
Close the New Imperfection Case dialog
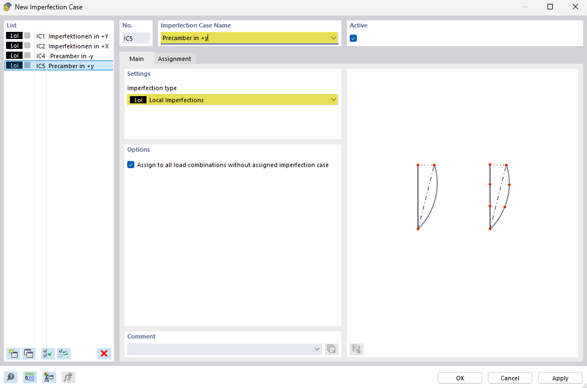pyautogui.click(x=575, y=7)
